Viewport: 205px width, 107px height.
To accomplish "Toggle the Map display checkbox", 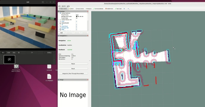I will (76, 29).
